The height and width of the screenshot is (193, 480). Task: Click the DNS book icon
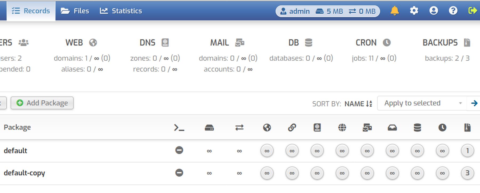[x=165, y=43]
